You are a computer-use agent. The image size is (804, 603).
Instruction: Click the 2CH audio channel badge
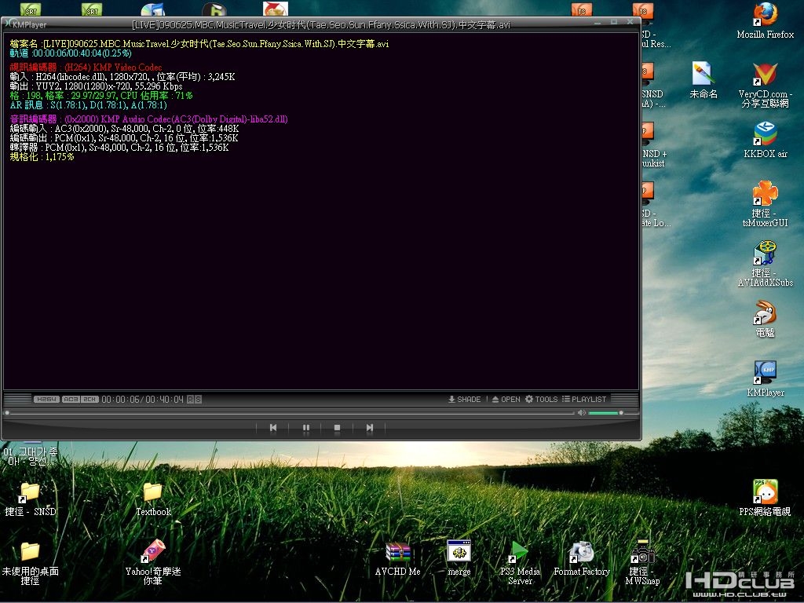[x=90, y=400]
